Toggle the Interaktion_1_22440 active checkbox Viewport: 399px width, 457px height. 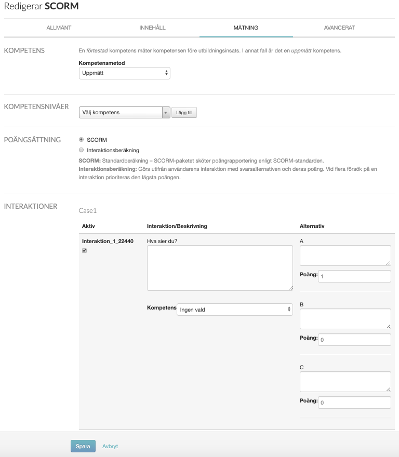[85, 251]
